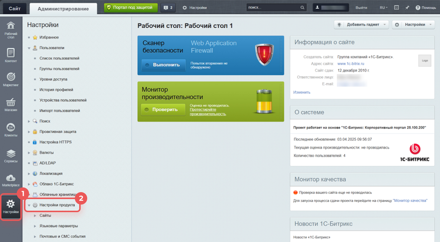Click the Проверить performance button

click(163, 110)
